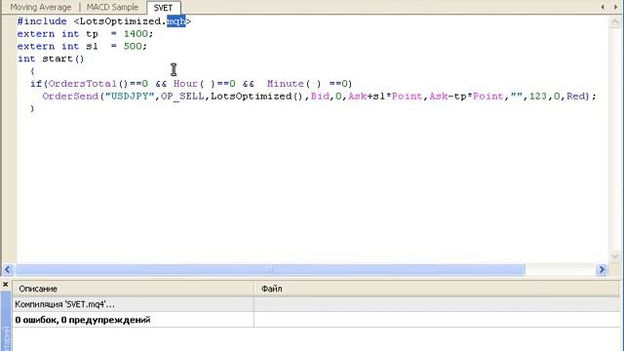Viewport: 624px width, 351px height.
Task: Click the Bid argument in OrderSend
Action: (320, 96)
